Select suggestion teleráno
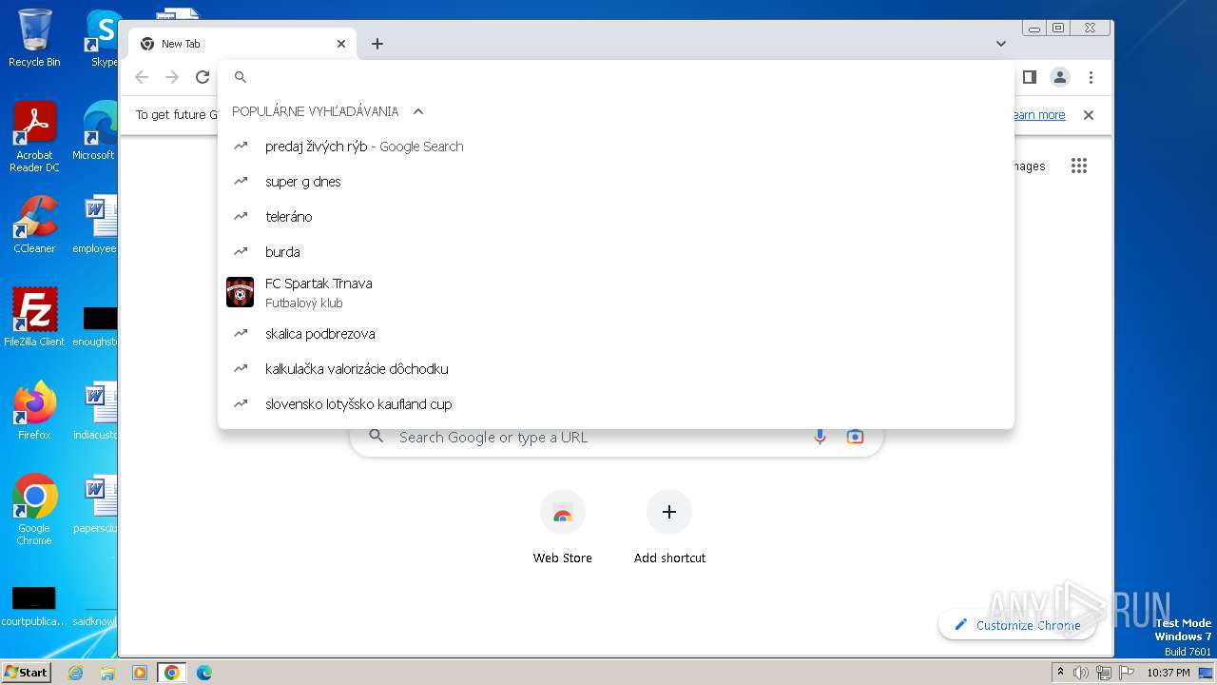 616,217
